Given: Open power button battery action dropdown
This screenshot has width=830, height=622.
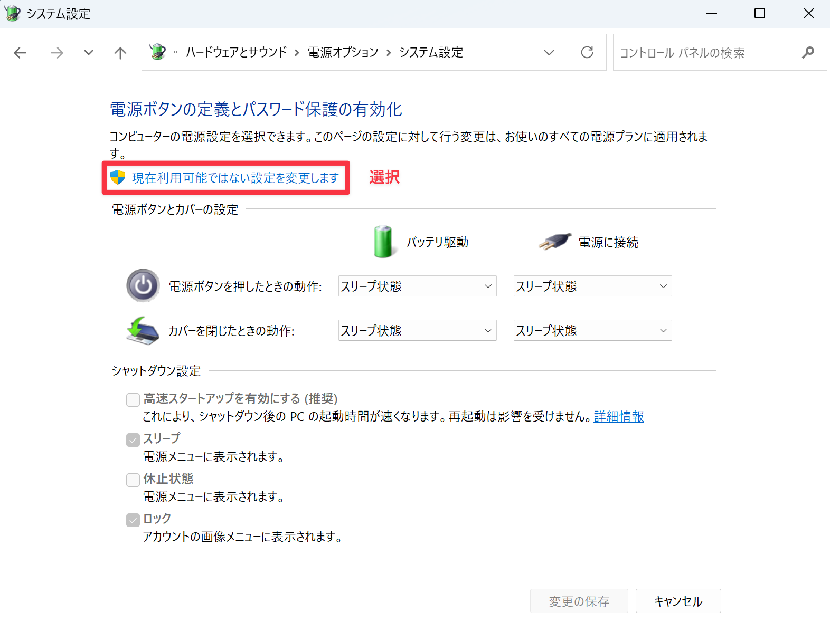Looking at the screenshot, I should point(417,286).
